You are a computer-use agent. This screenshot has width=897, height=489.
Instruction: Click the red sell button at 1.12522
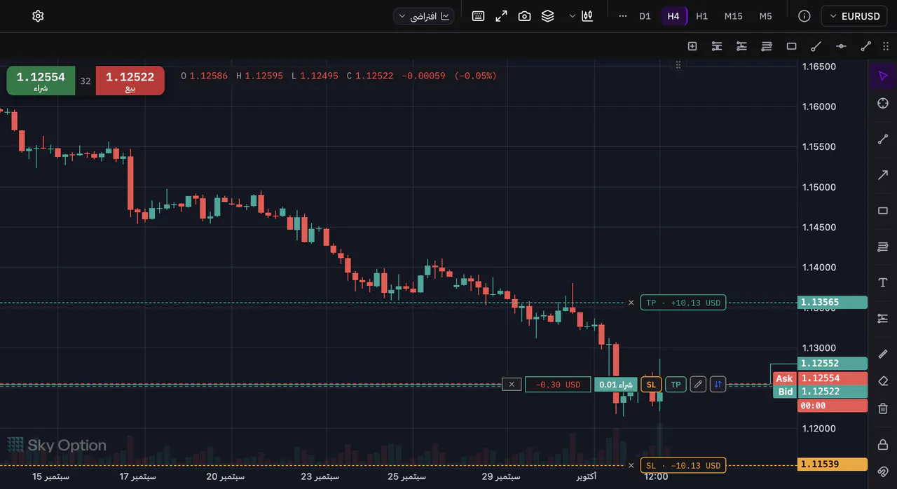(130, 81)
